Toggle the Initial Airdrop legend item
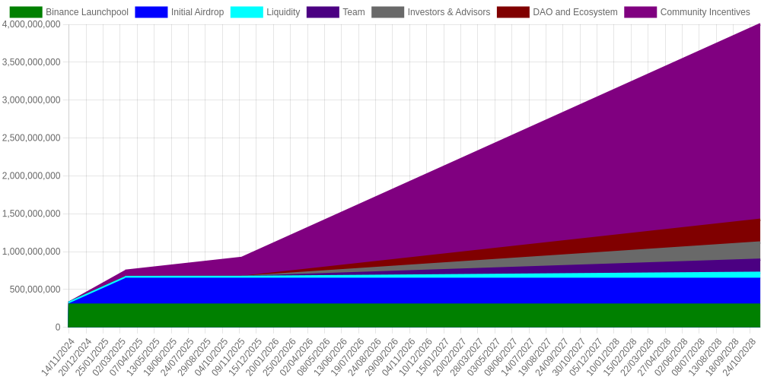 [x=180, y=12]
